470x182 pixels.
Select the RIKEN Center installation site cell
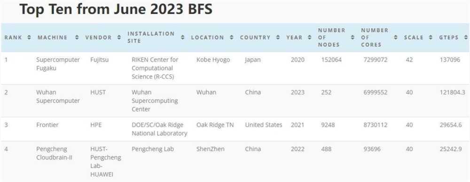tap(155, 68)
